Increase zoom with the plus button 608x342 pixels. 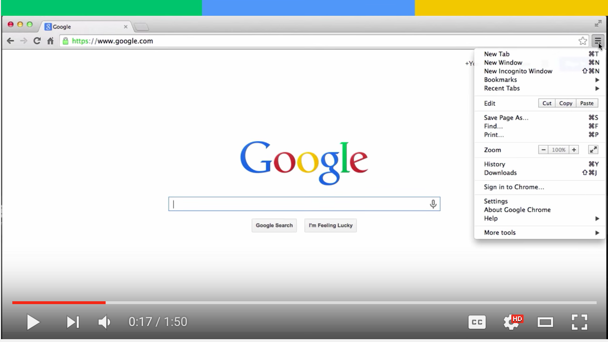(574, 150)
